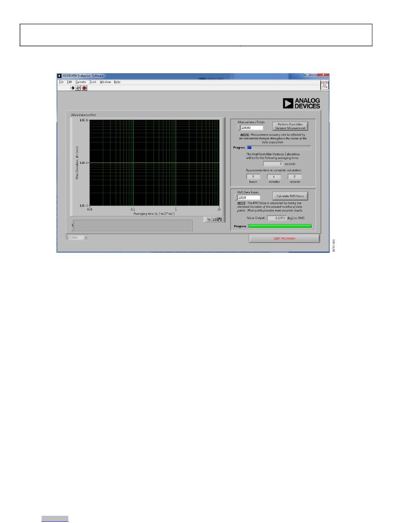
Task: Open the File menu
Action: [x=61, y=82]
